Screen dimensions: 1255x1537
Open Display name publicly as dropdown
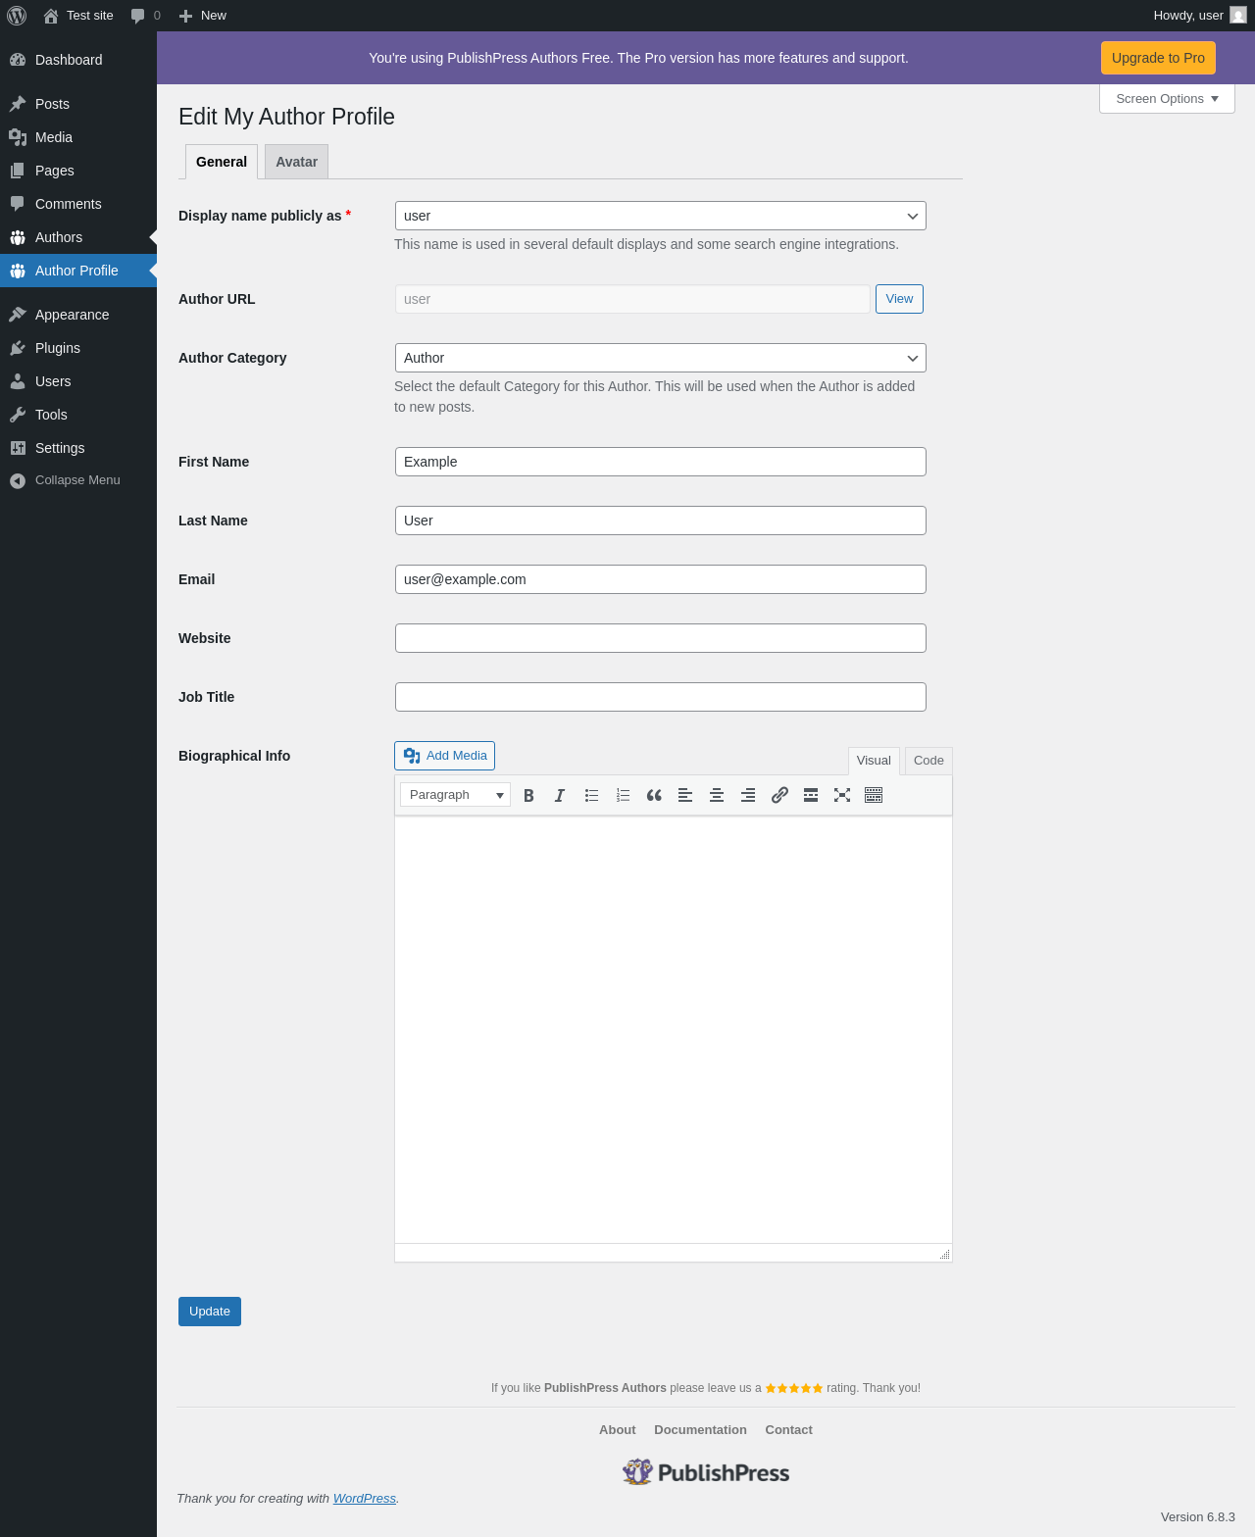pyautogui.click(x=661, y=216)
